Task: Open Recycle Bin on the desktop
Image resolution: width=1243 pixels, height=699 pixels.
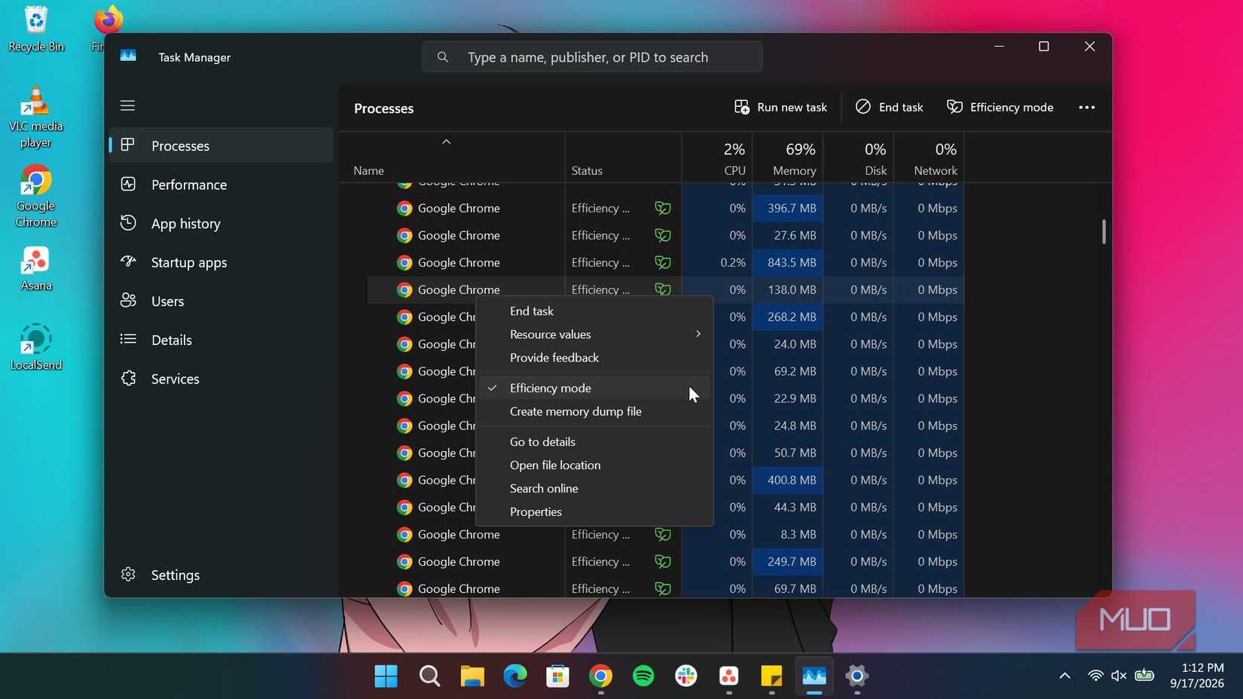Action: pos(35,29)
